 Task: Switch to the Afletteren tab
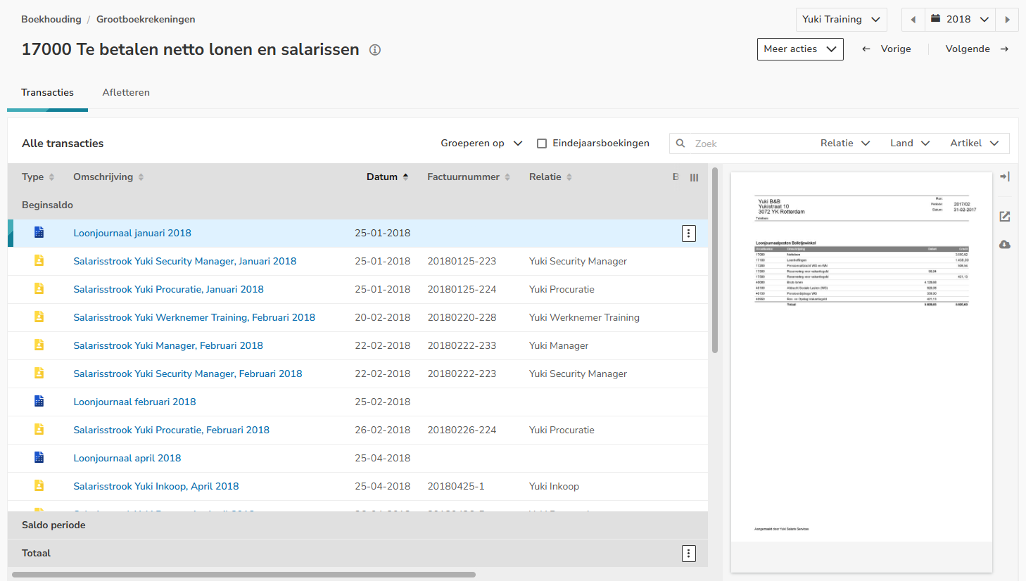click(126, 93)
